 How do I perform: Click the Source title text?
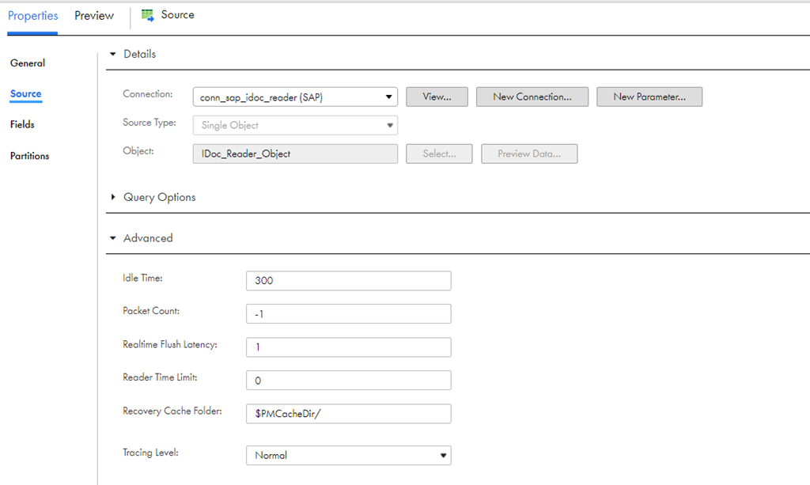pyautogui.click(x=178, y=15)
